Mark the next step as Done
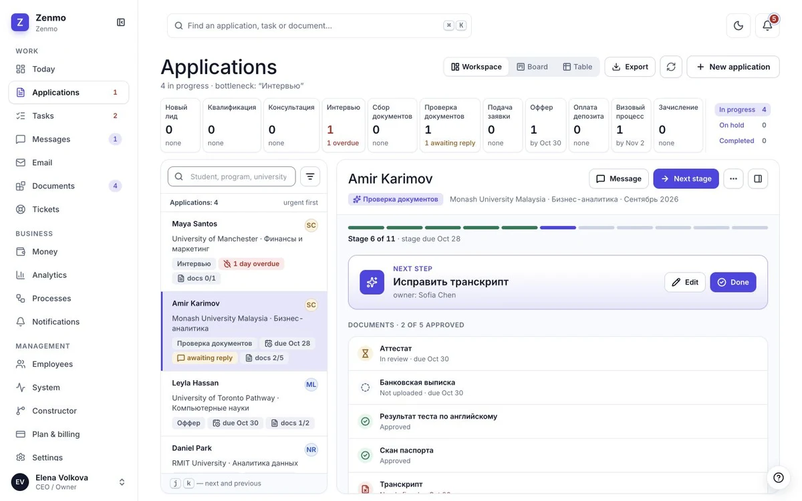 (x=733, y=282)
